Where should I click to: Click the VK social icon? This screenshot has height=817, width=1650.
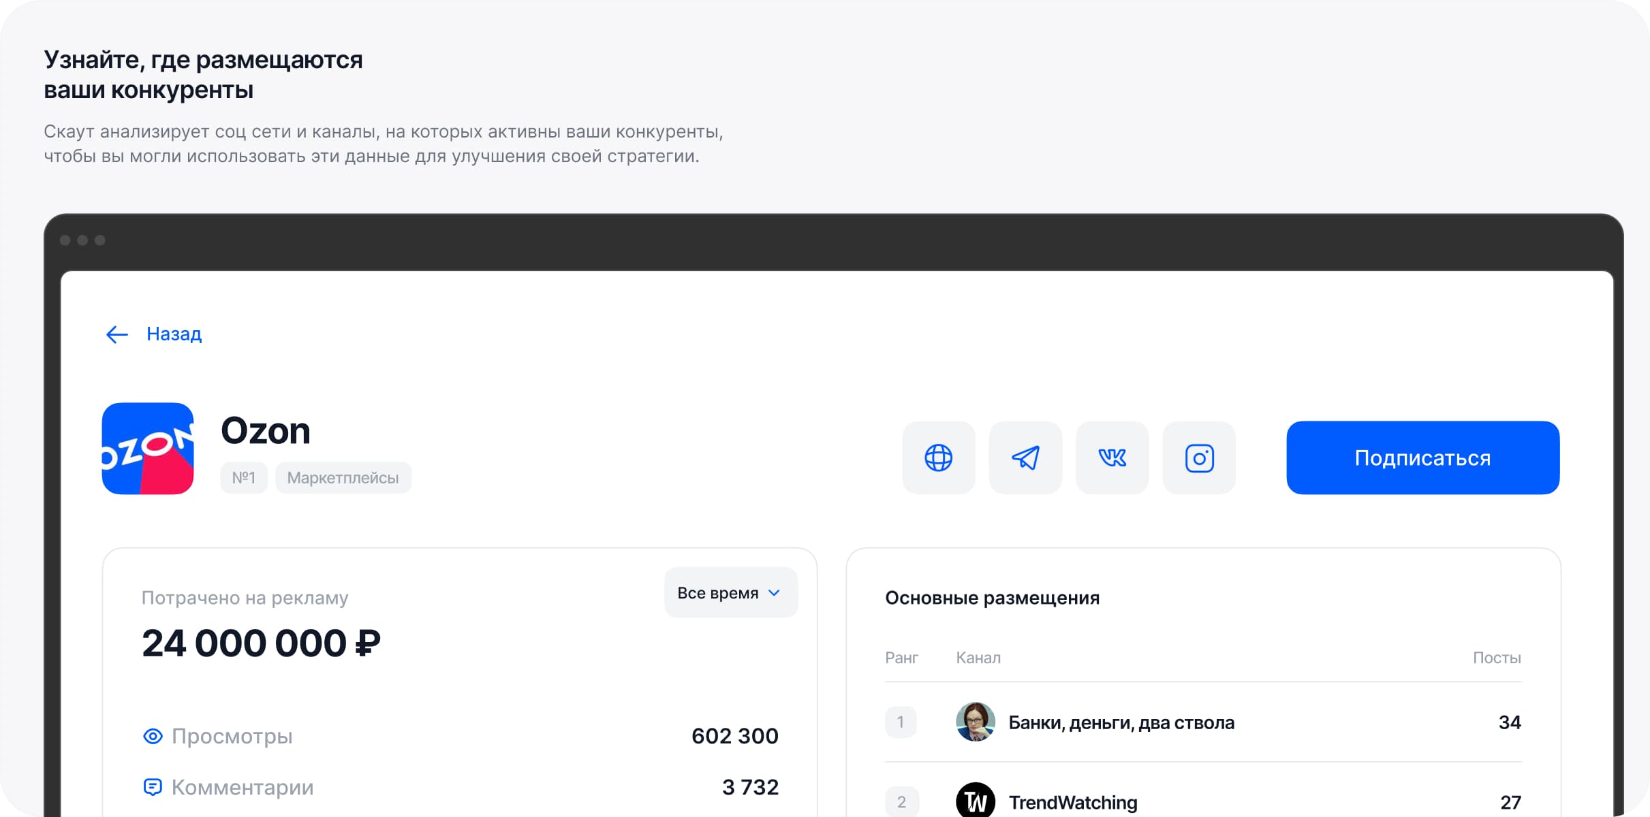pyautogui.click(x=1111, y=458)
